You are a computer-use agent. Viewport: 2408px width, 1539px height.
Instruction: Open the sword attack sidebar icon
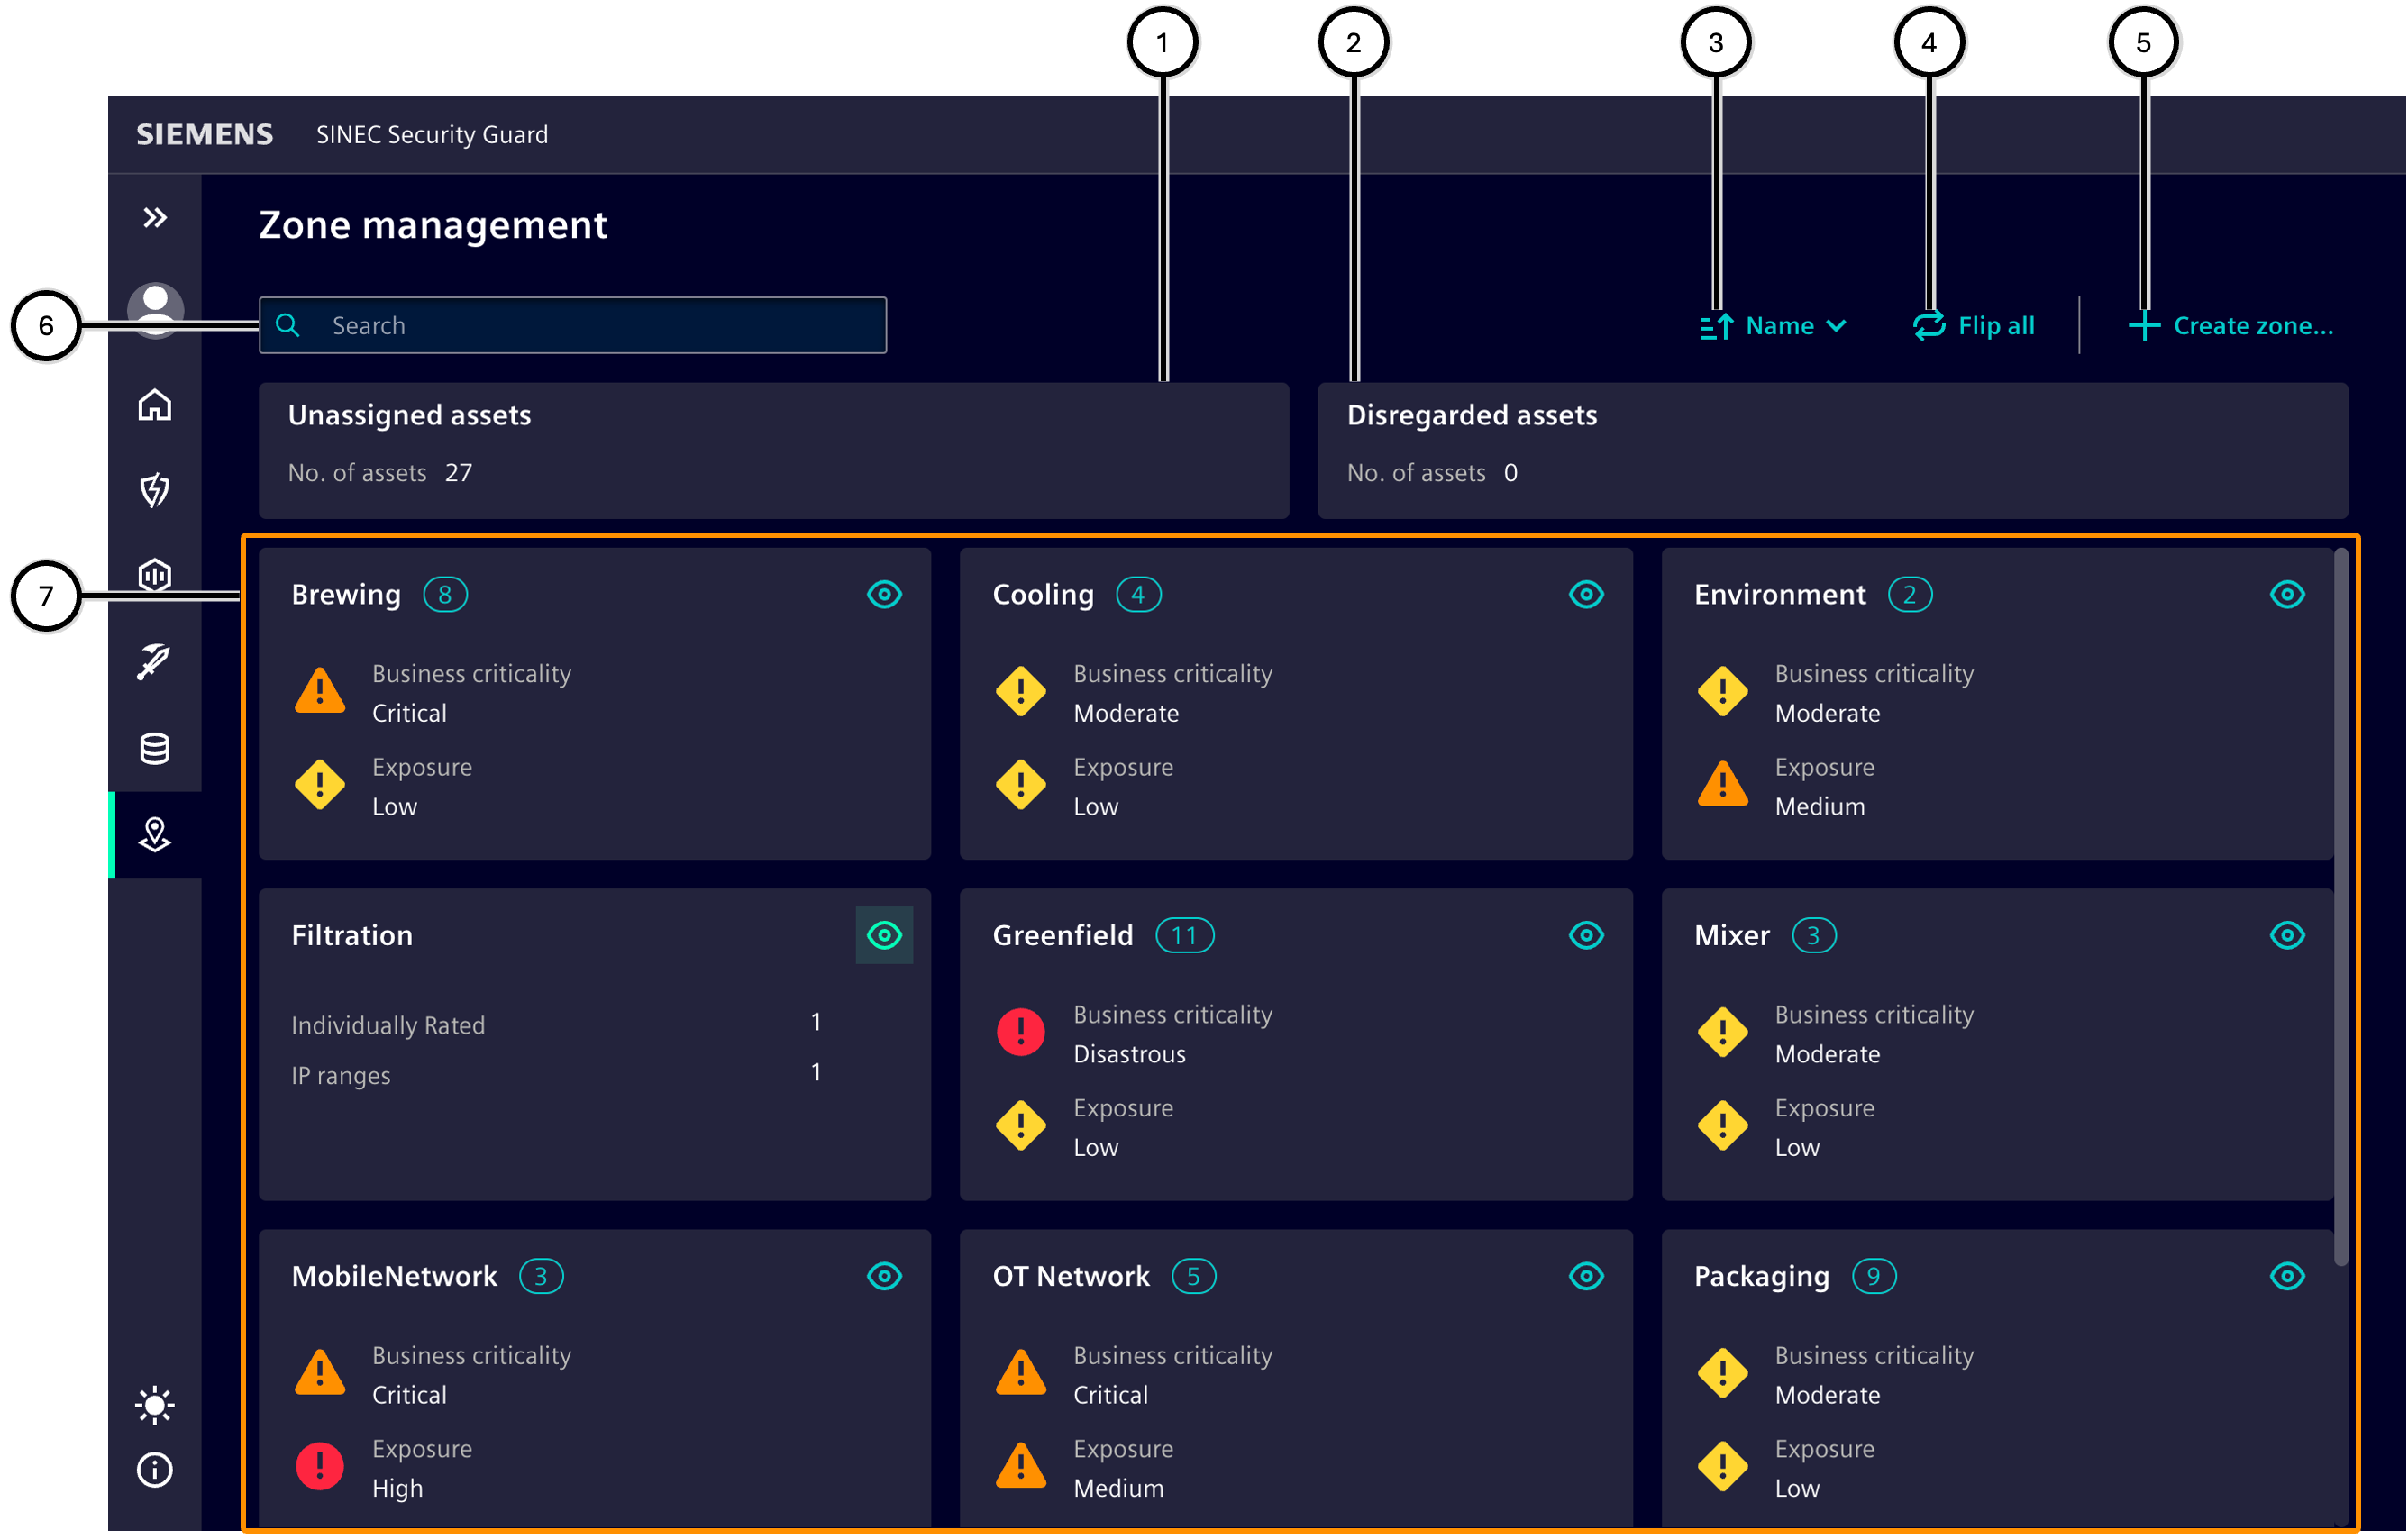[154, 661]
